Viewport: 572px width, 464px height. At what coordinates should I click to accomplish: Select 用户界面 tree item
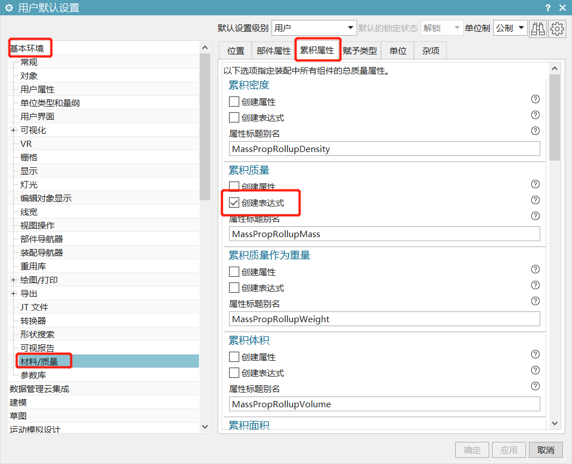(37, 116)
